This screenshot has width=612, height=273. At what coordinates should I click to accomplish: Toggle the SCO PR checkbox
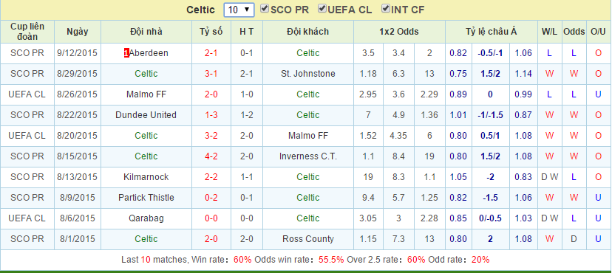coord(265,9)
